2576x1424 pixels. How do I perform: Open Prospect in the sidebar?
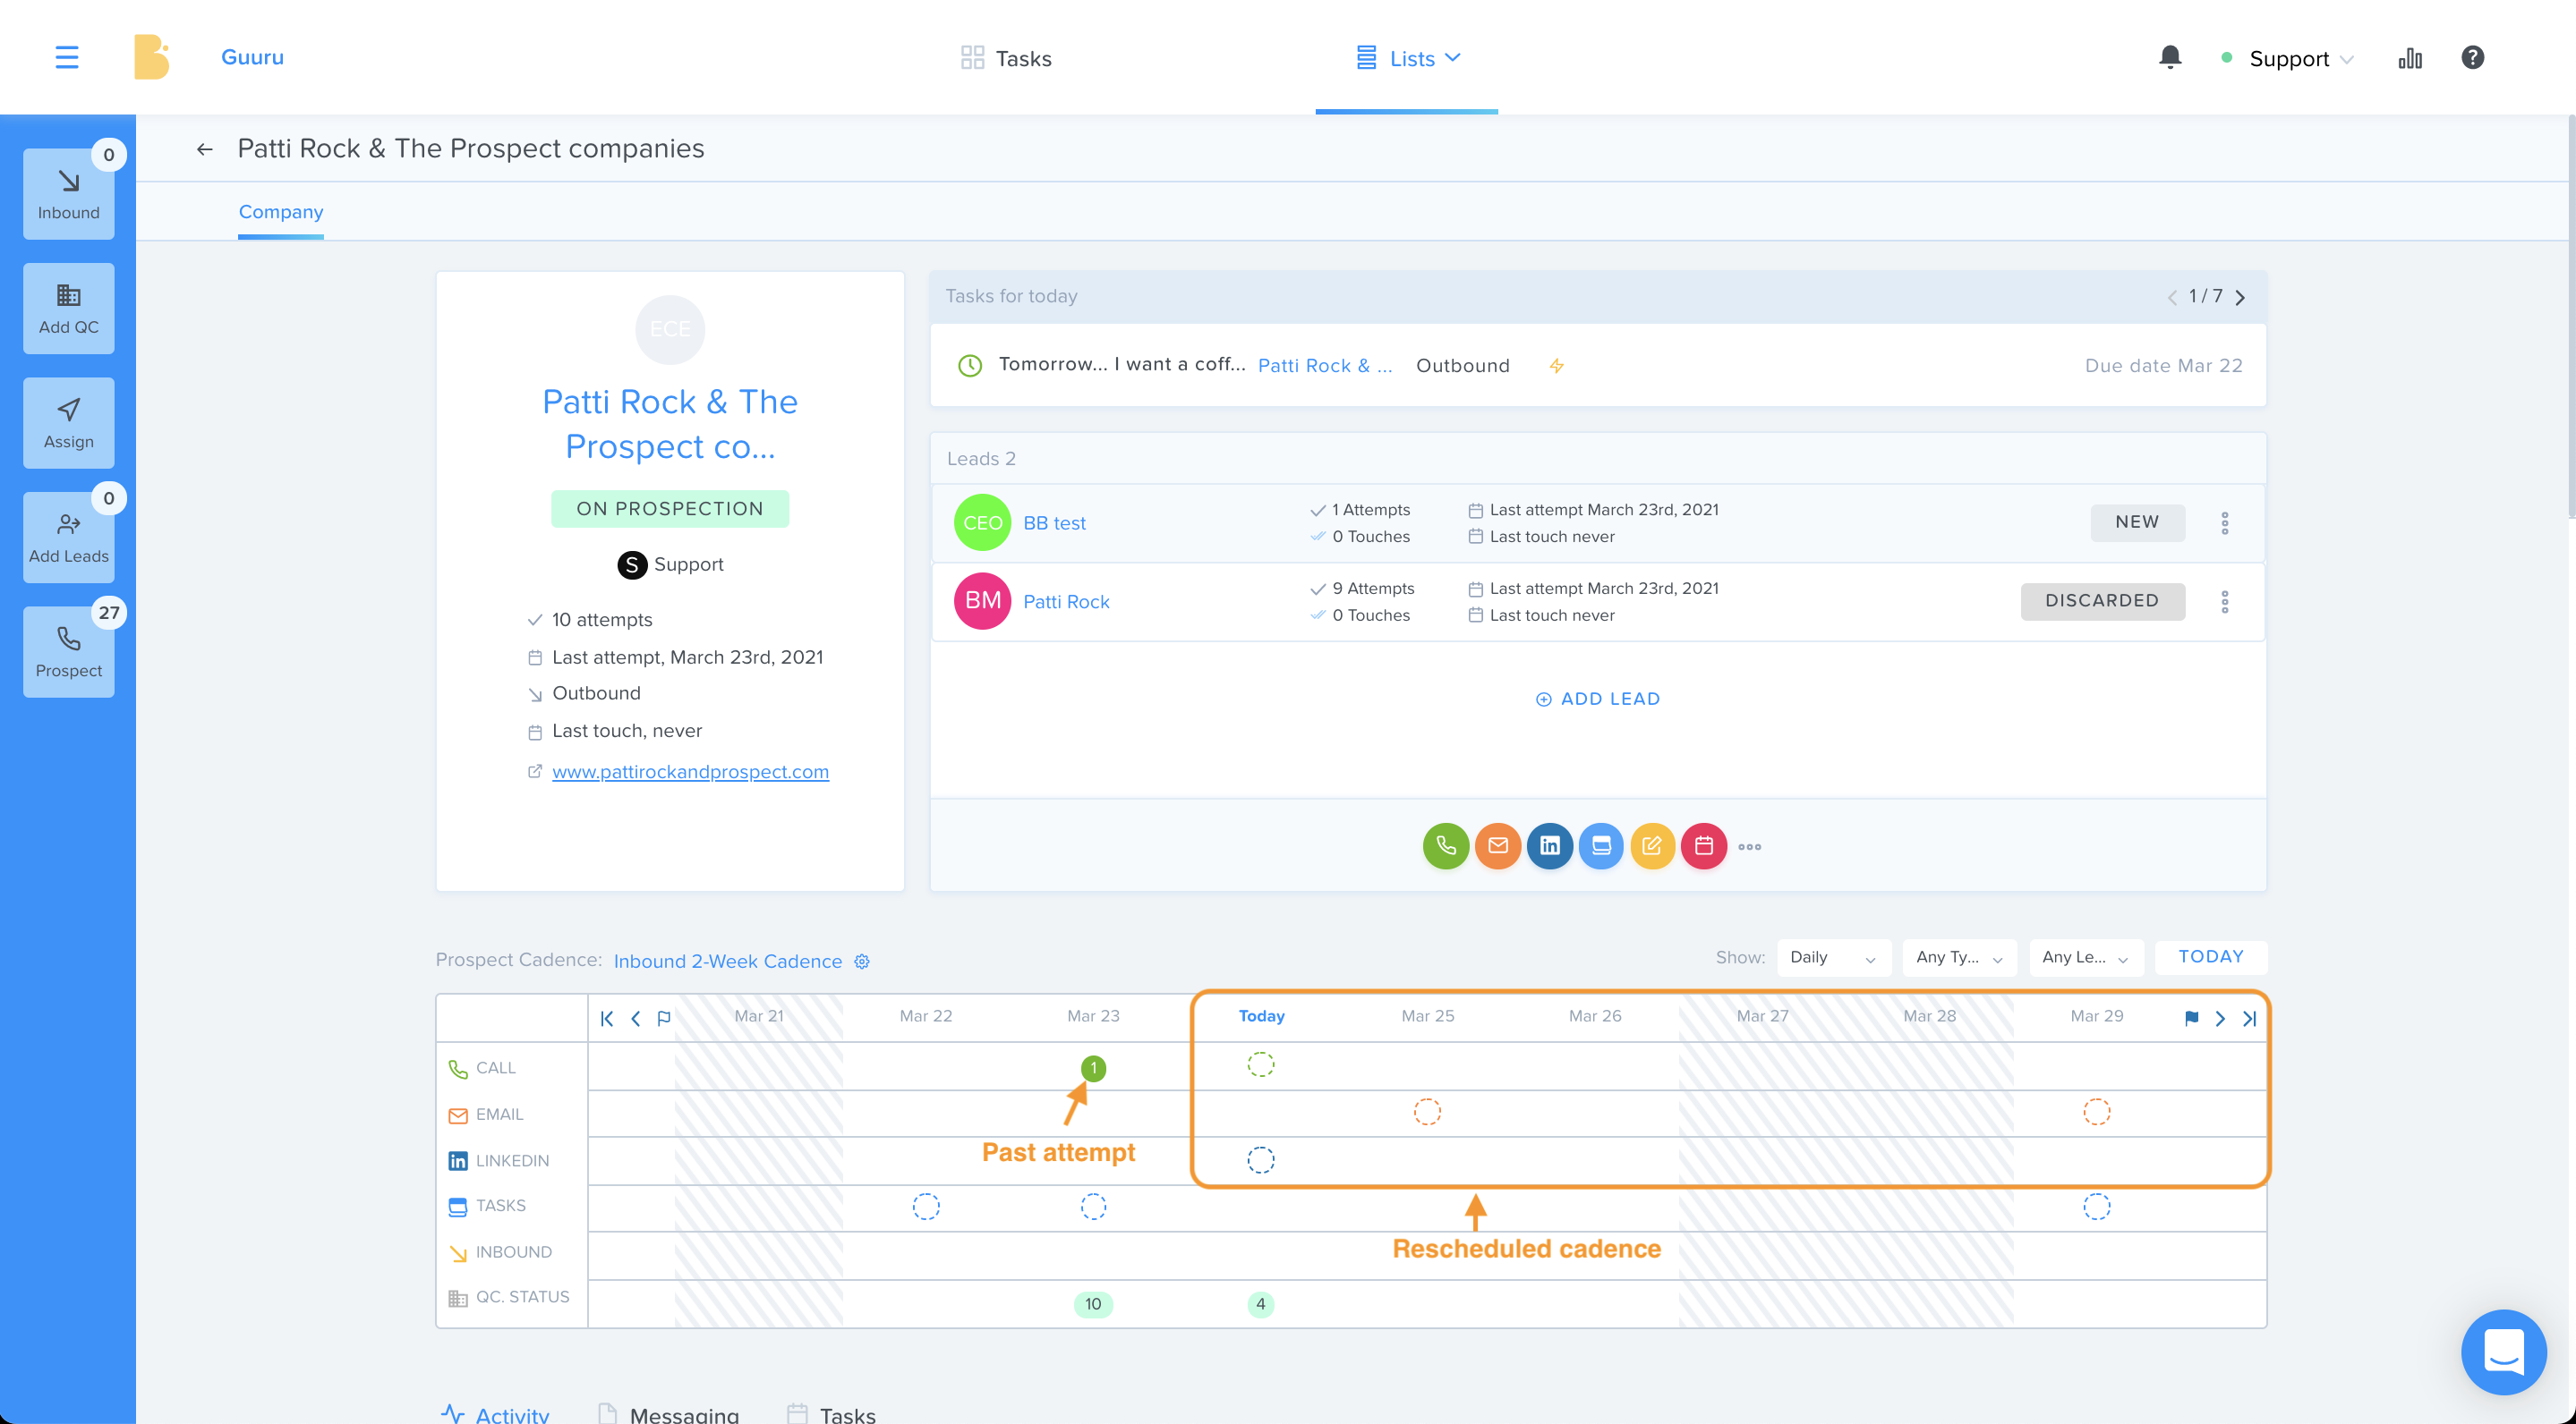click(x=68, y=651)
